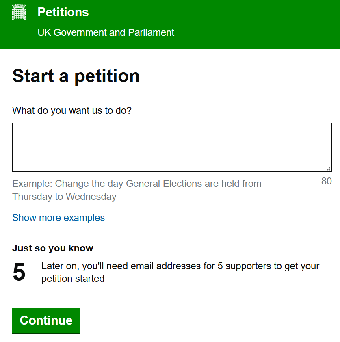Click the text box resize handle
Screen dimensions: 340x342
click(329, 169)
